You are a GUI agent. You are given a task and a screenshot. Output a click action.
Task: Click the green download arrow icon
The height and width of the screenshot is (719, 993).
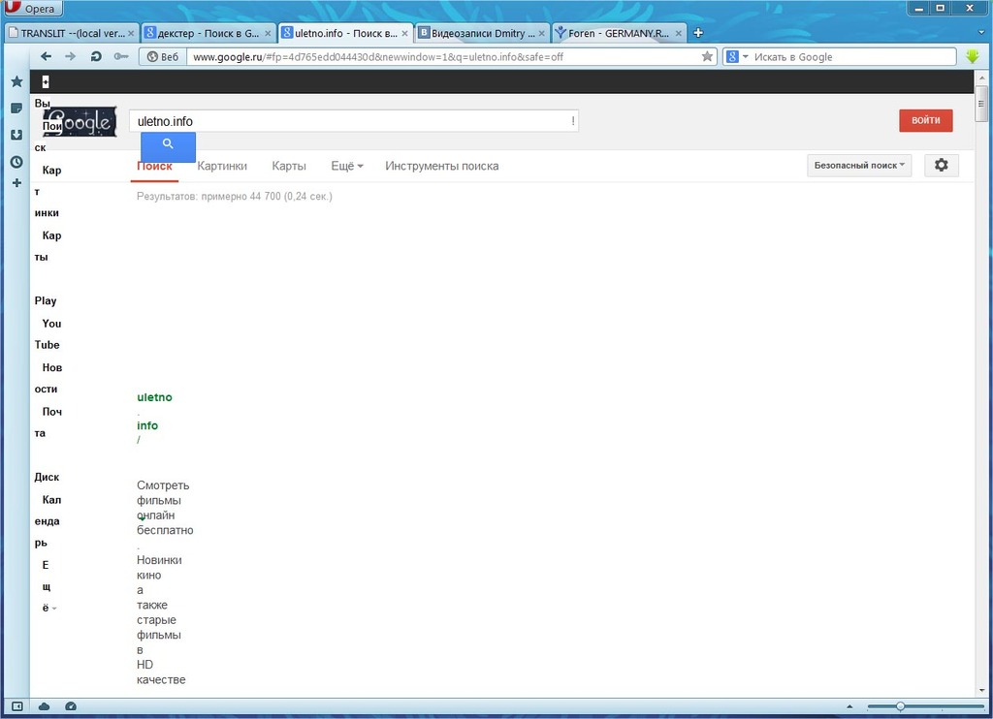[x=973, y=56]
